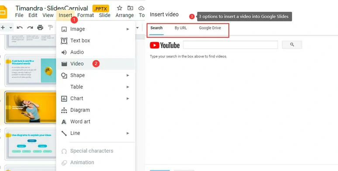The image size is (338, 171).
Task: Open the View menu
Action: (x=48, y=15)
